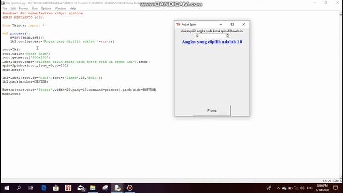Click the Tk feather icon in Kotak Spin title bar
Viewport: 343px width, 193px height.
tap(178, 24)
